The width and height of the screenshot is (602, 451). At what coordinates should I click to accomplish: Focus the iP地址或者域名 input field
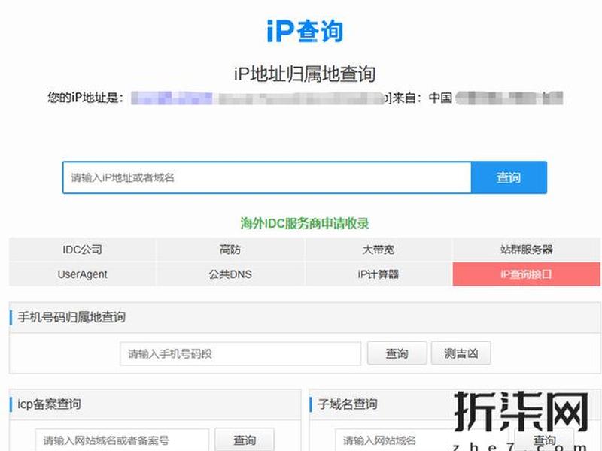(x=267, y=177)
